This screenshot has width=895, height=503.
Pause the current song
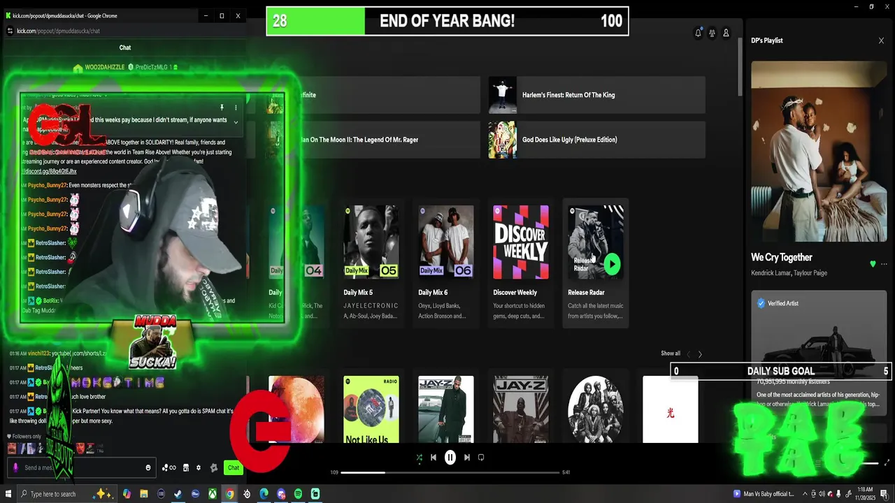tap(450, 458)
